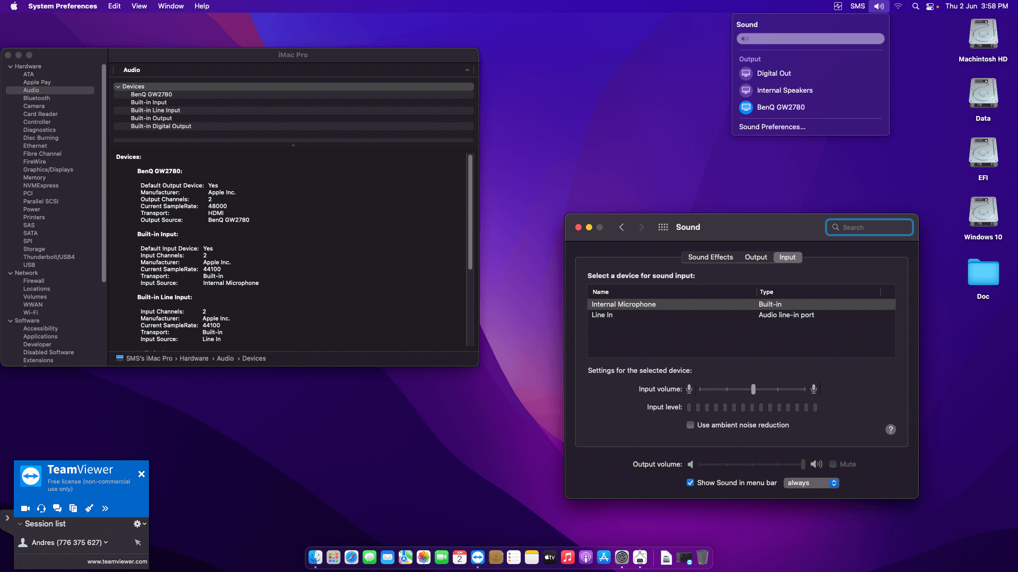The image size is (1018, 572).
Task: Open Control Center from the menu bar
Action: pyautogui.click(x=930, y=6)
